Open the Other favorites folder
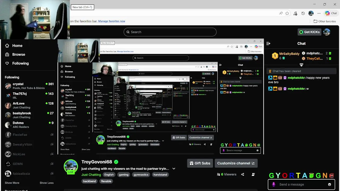 pyautogui.click(x=325, y=21)
